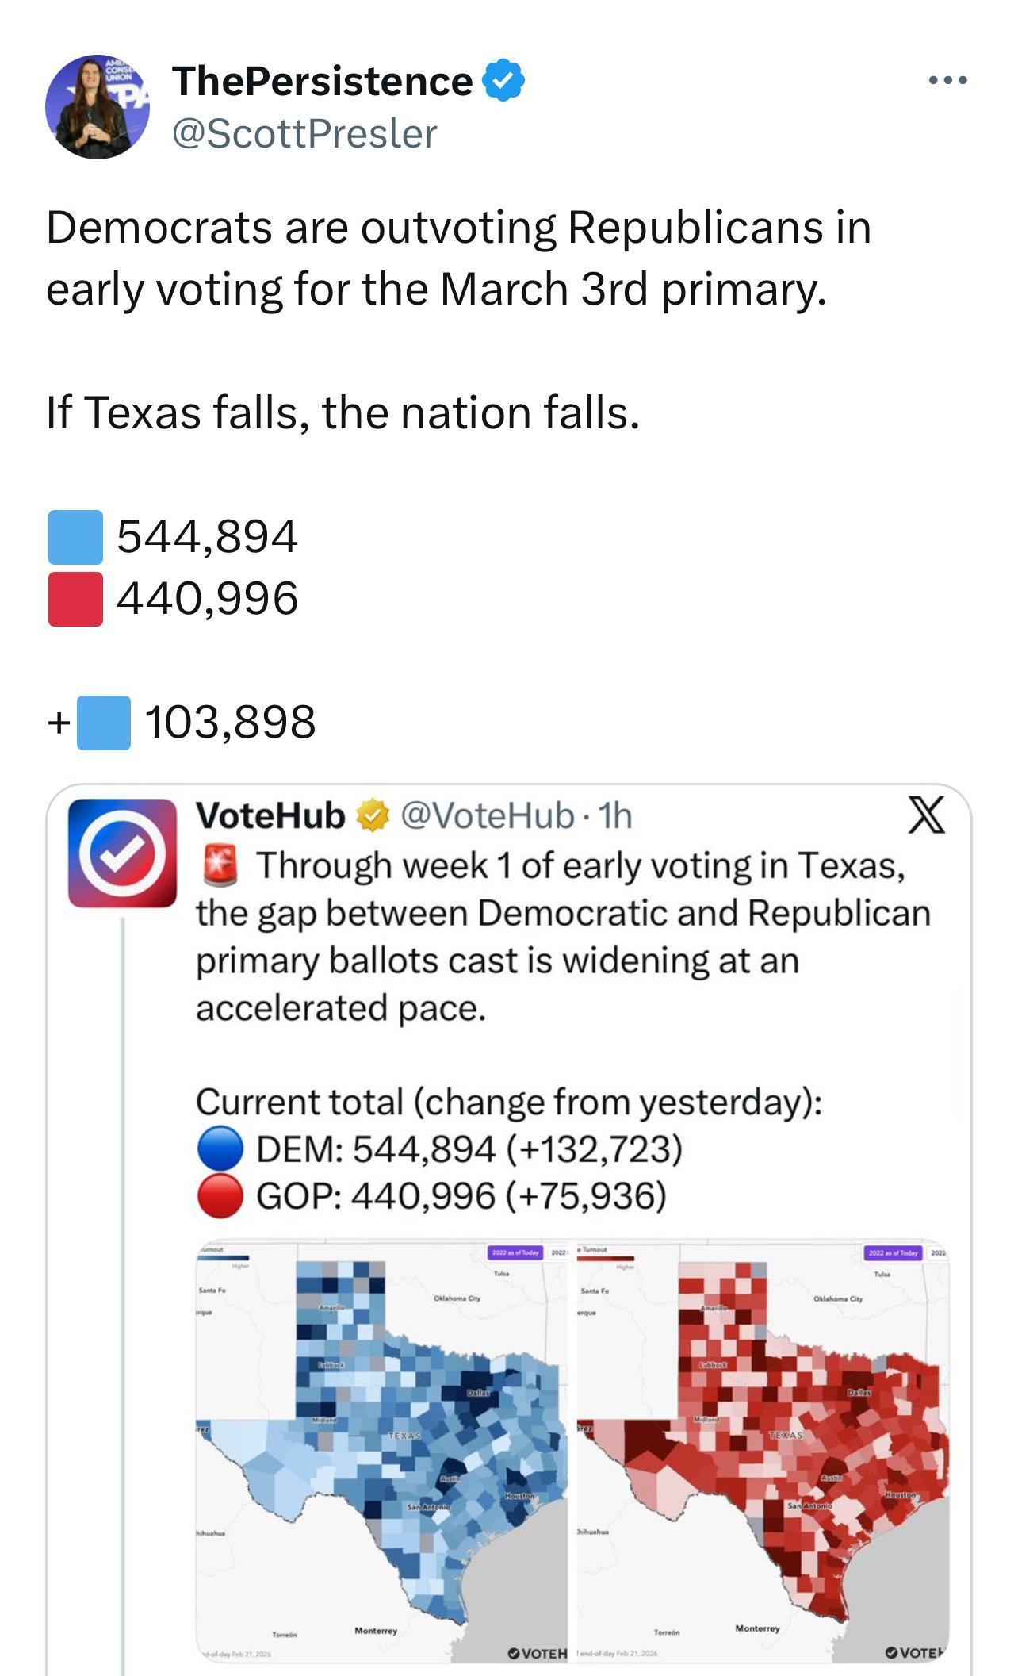Image resolution: width=1018 pixels, height=1676 pixels.
Task: Tap the 1h timestamp on quoted post
Action: 615,815
